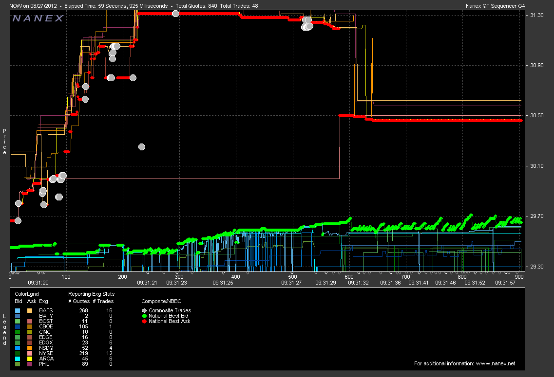Click the gray trade dot on the top red ask line
Viewport: 554px width, 377px height.
175,14
